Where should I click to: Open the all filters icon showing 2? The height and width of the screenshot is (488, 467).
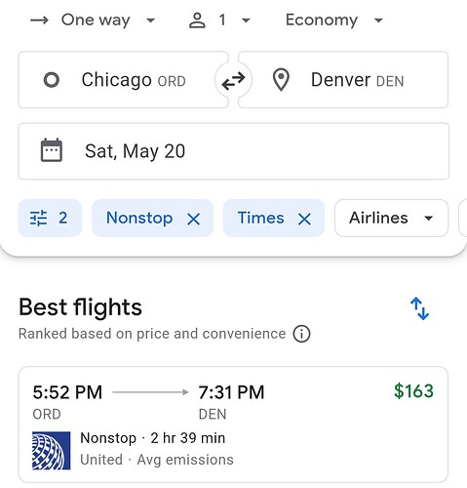pos(50,218)
